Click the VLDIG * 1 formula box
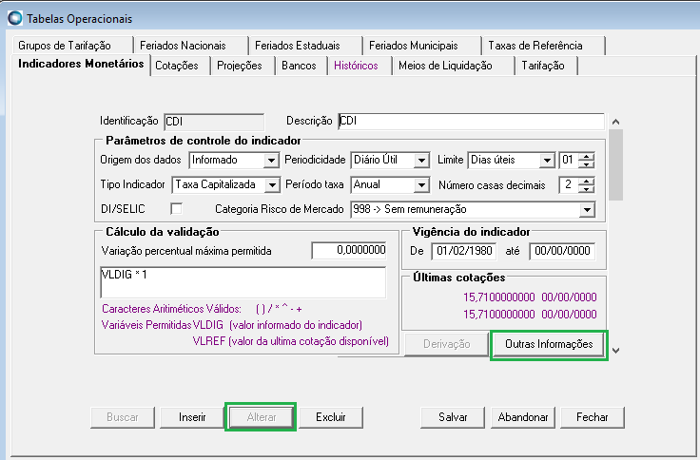The image size is (700, 460). click(243, 282)
